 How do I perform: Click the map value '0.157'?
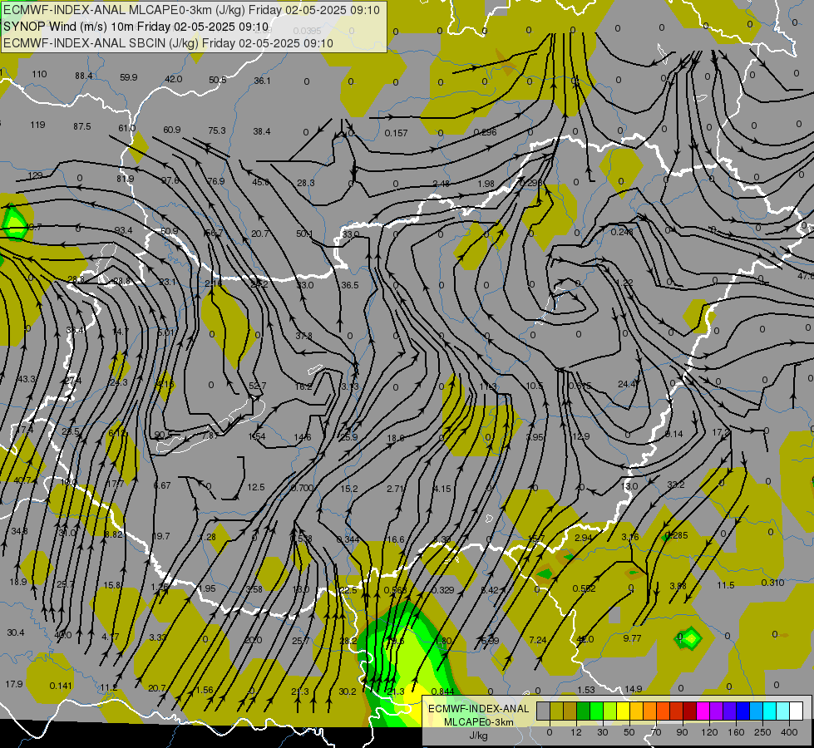pos(396,134)
